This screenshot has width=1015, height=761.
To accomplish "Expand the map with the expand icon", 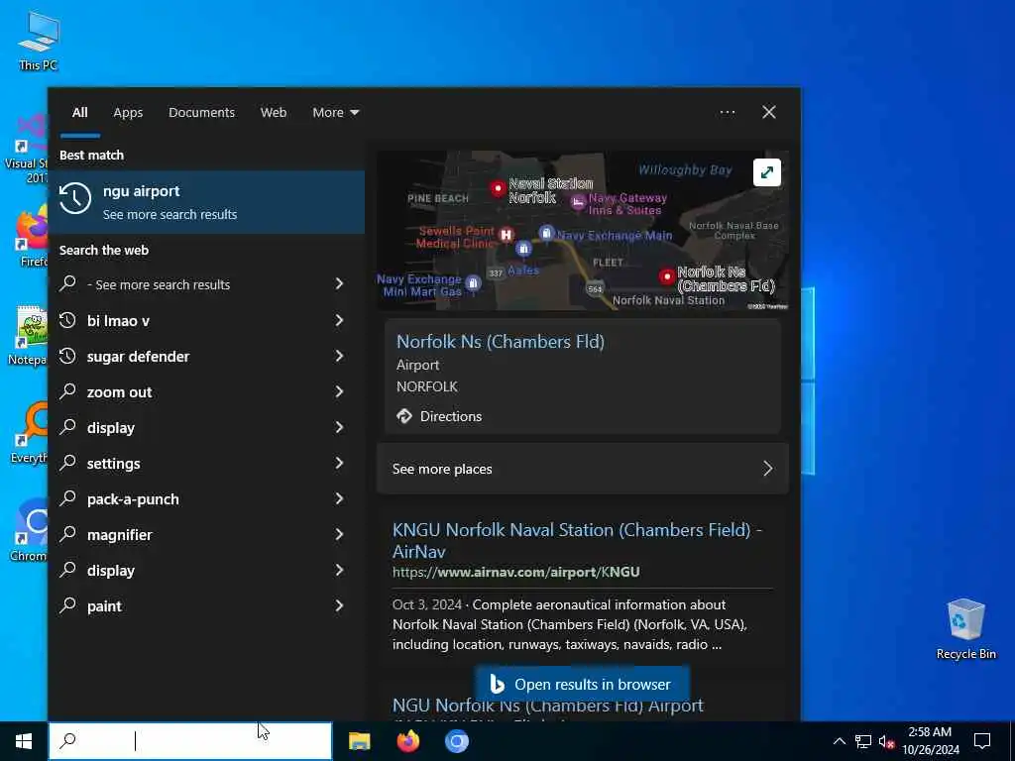I will (767, 172).
